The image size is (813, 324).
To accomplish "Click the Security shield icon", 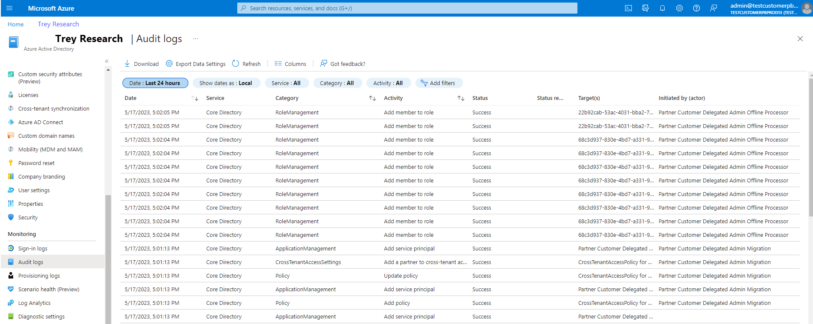I will (x=11, y=217).
